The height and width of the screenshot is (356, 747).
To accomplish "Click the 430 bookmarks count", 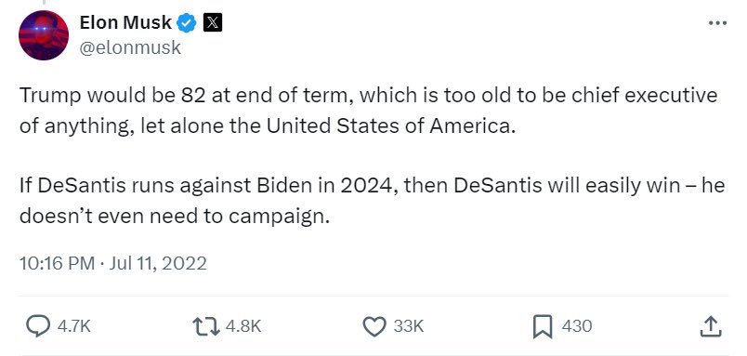I will click(x=577, y=326).
